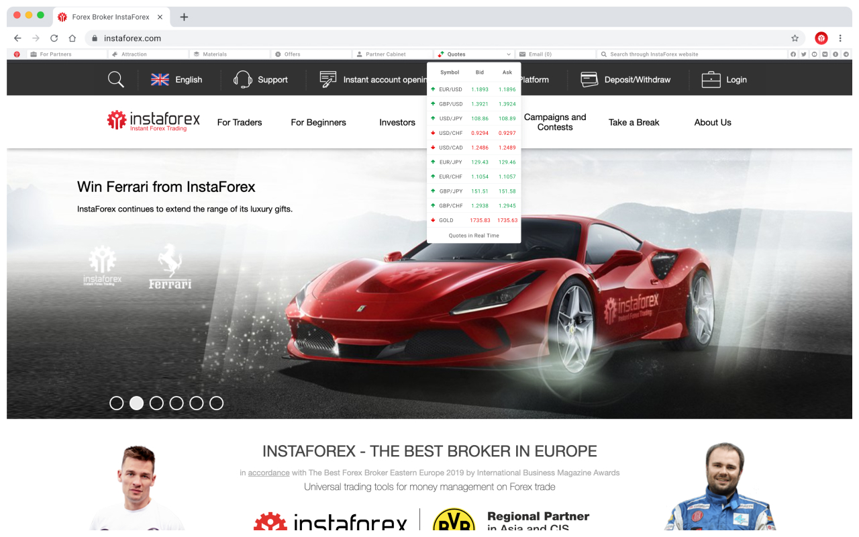
Task: Click the Instant account opening form icon
Action: [x=327, y=79]
